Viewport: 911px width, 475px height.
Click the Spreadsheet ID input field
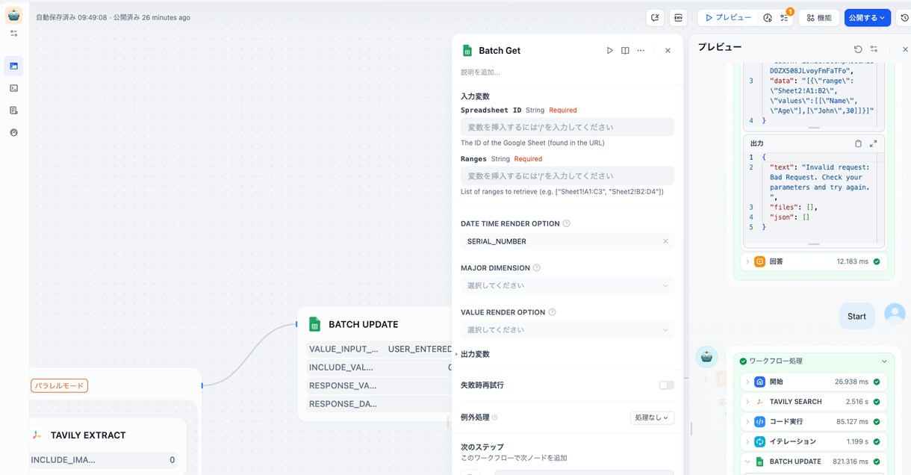point(567,127)
